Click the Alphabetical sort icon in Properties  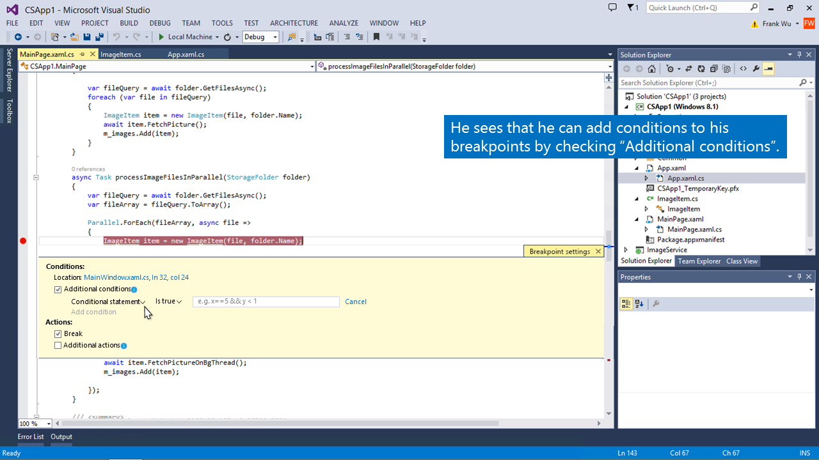click(x=639, y=303)
